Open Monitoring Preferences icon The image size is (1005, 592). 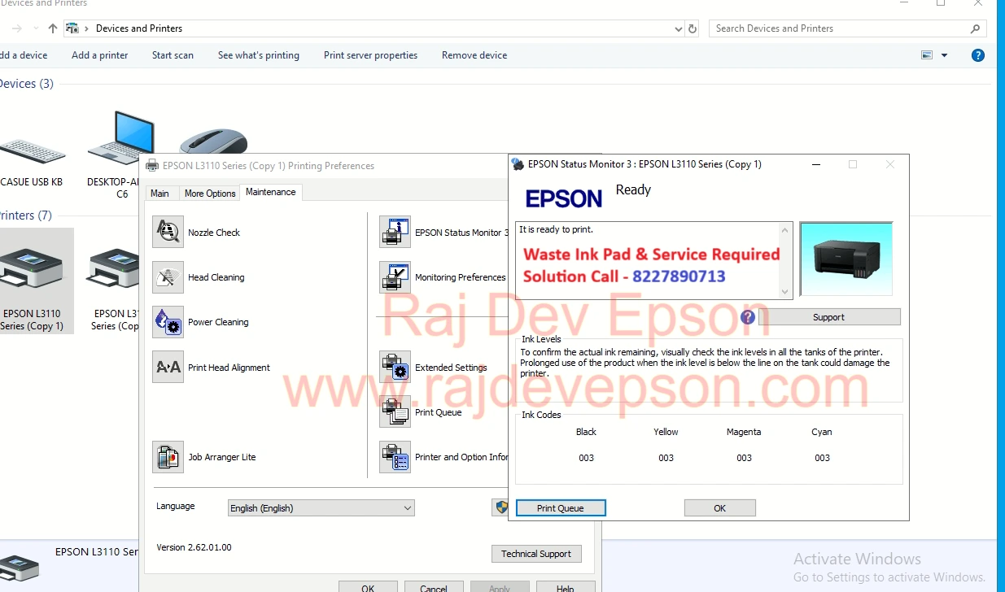click(395, 277)
